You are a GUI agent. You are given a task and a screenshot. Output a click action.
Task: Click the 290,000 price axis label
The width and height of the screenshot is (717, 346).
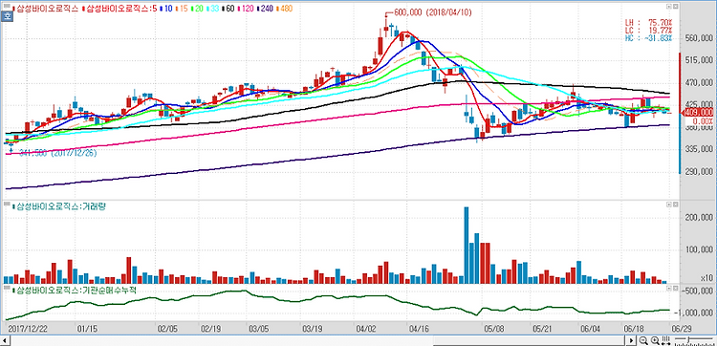[699, 171]
